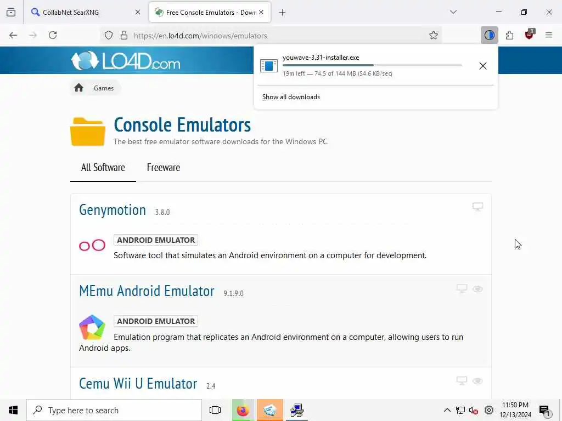This screenshot has width=562, height=421.
Task: Toggle the downloads panel toolbar button
Action: coord(489,35)
